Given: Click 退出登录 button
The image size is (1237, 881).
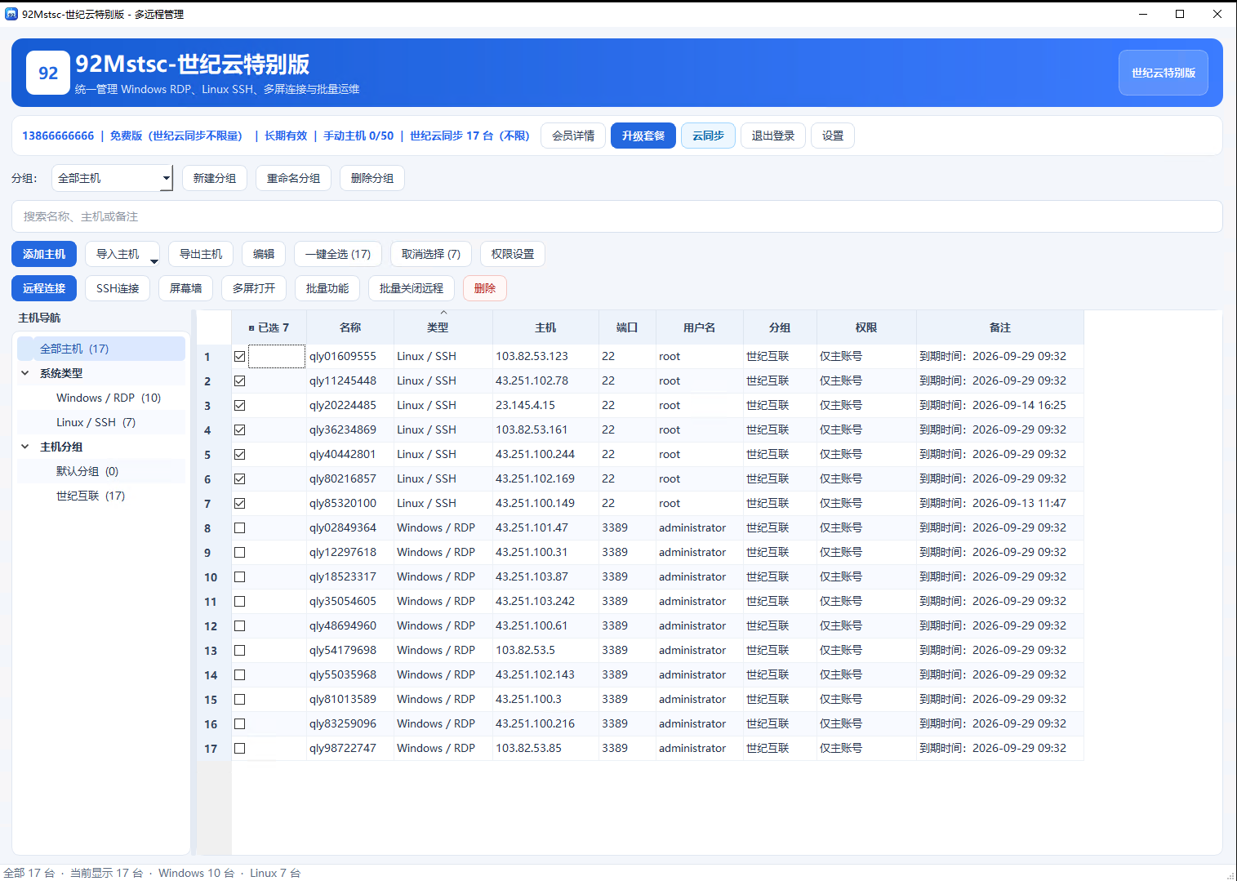Looking at the screenshot, I should [x=773, y=136].
